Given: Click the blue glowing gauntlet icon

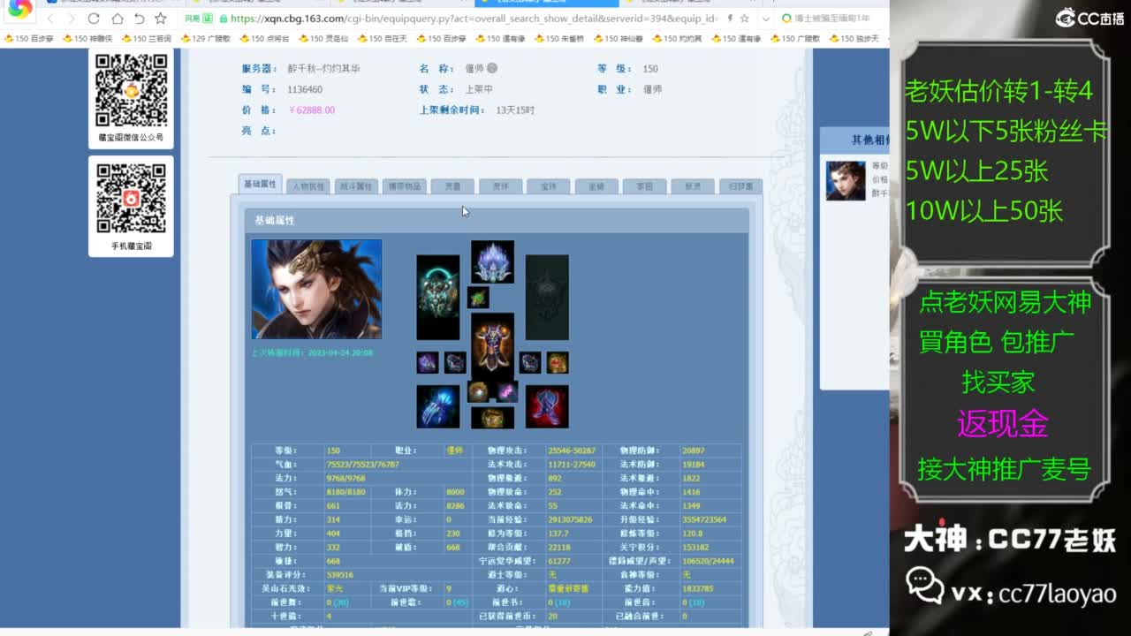Looking at the screenshot, I should click(438, 406).
